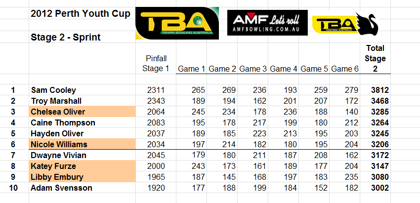Select Caine Thompson's Game 3 score 217

(259, 122)
